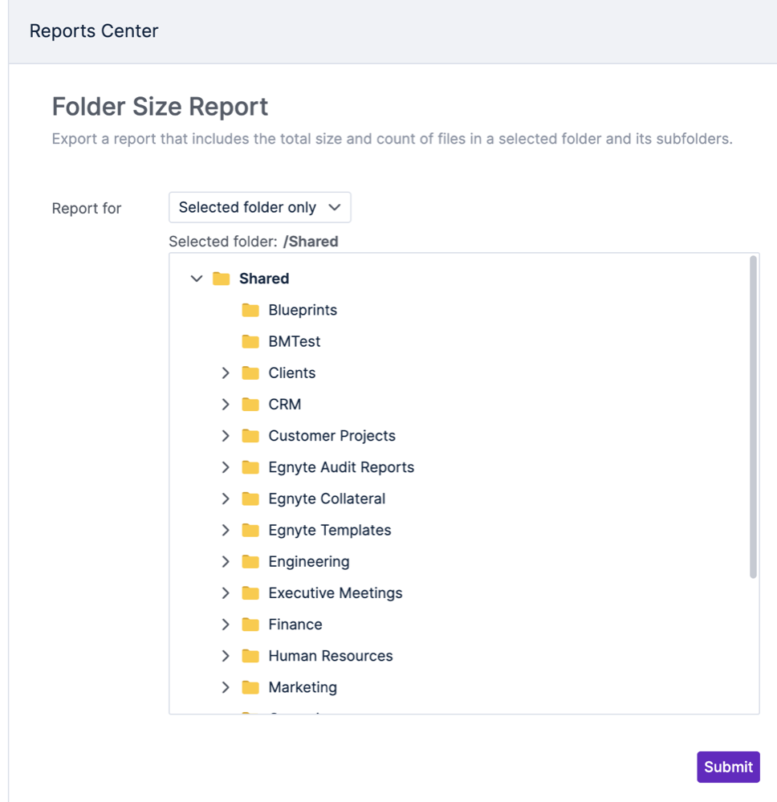Viewport: 777px width, 802px height.
Task: Click the BMTest folder icon
Action: (x=250, y=341)
